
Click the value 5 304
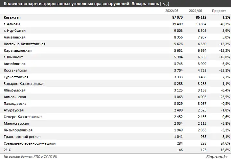(x=178, y=57)
